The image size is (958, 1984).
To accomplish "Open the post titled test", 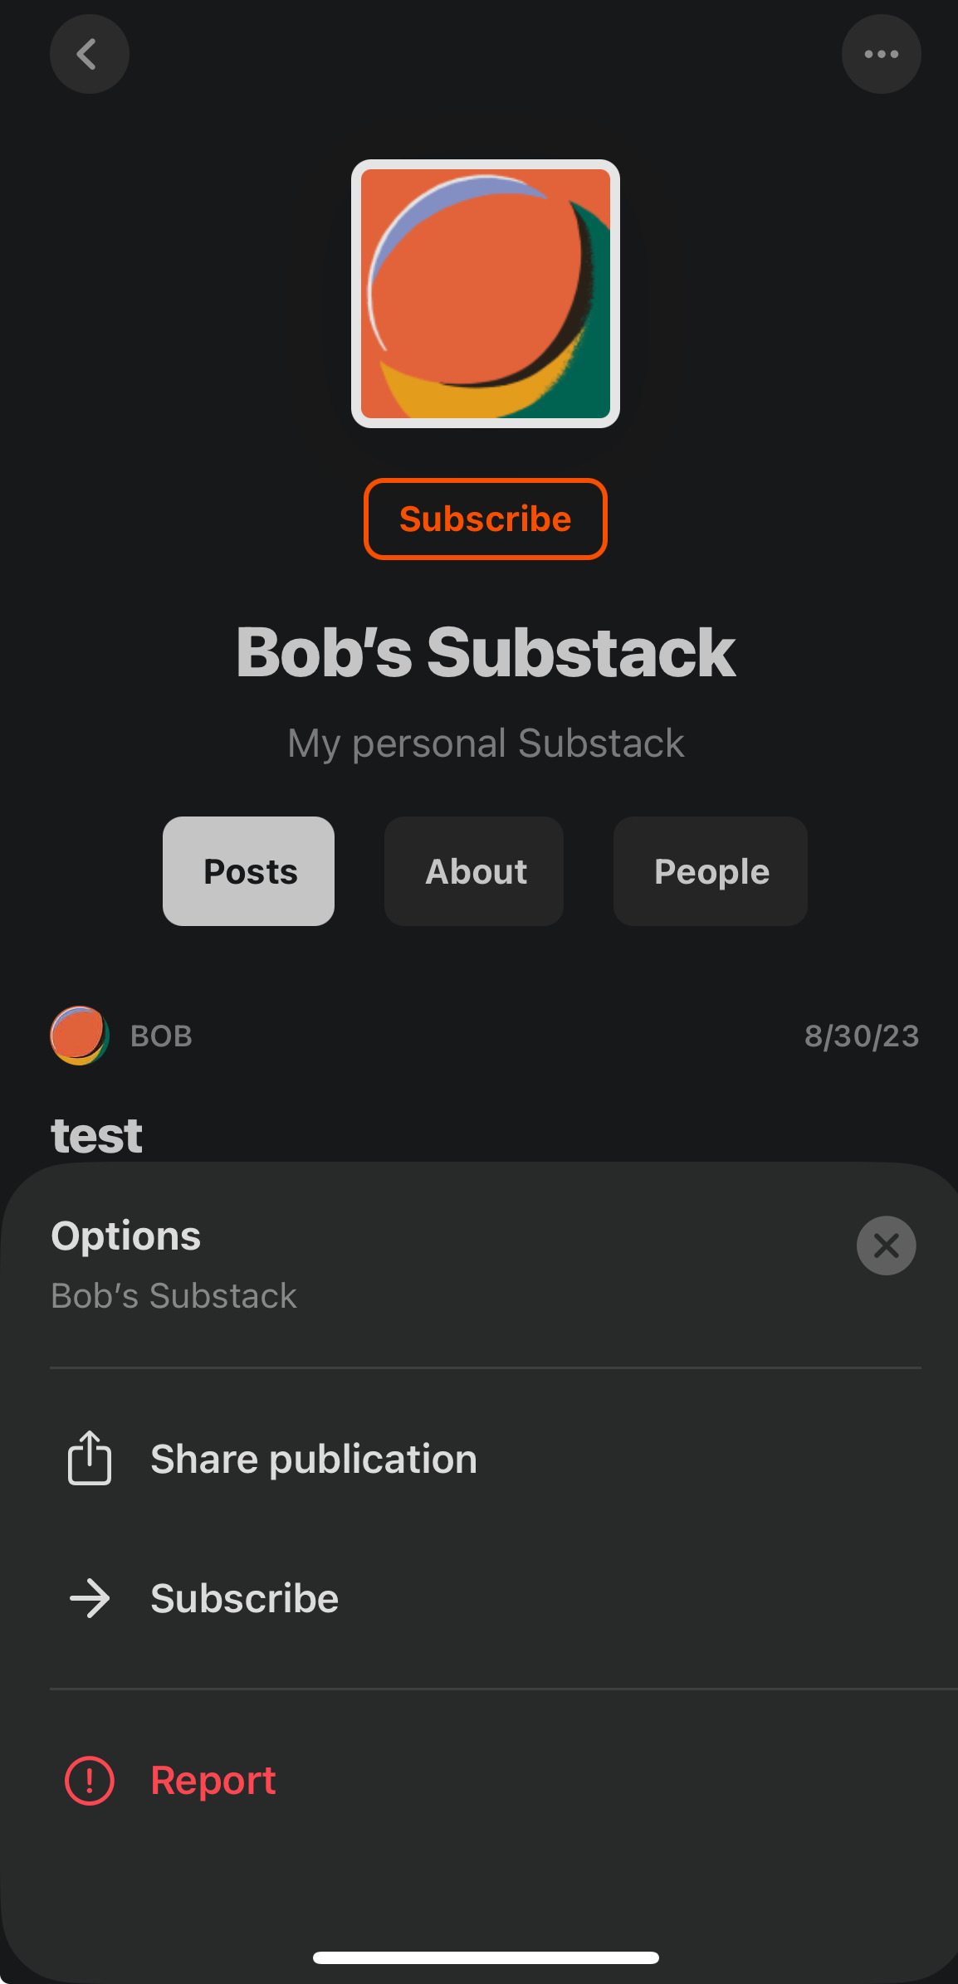I will 96,1135.
